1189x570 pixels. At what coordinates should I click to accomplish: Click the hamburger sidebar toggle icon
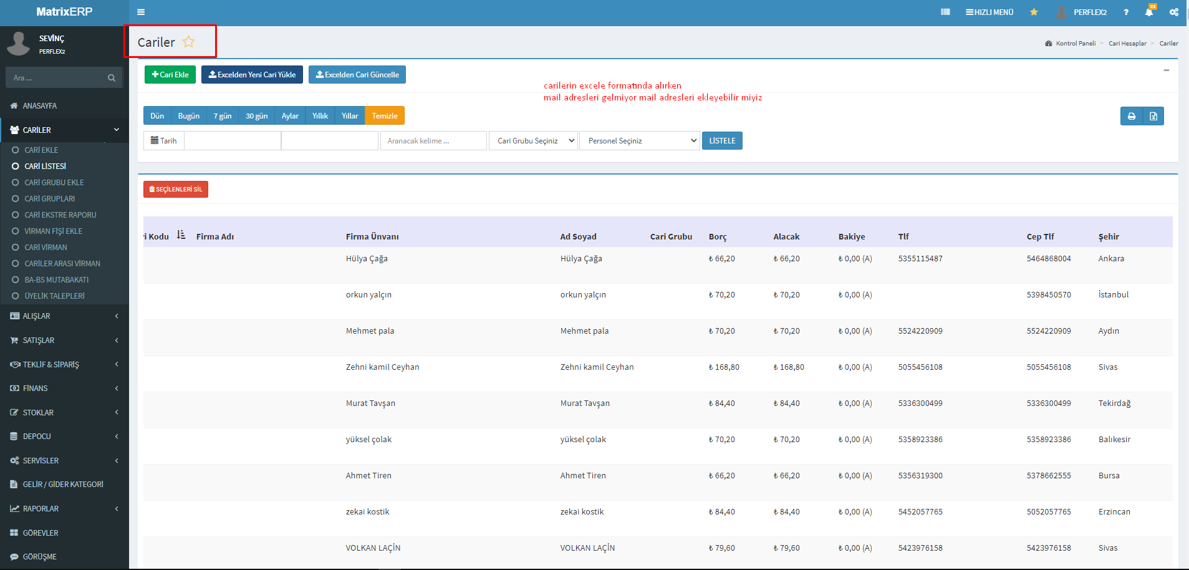(141, 12)
